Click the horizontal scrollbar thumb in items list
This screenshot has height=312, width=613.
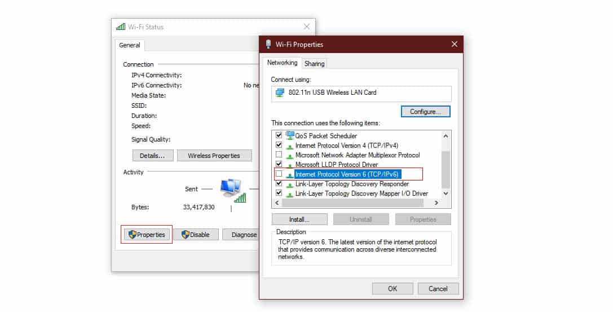pyautogui.click(x=352, y=203)
